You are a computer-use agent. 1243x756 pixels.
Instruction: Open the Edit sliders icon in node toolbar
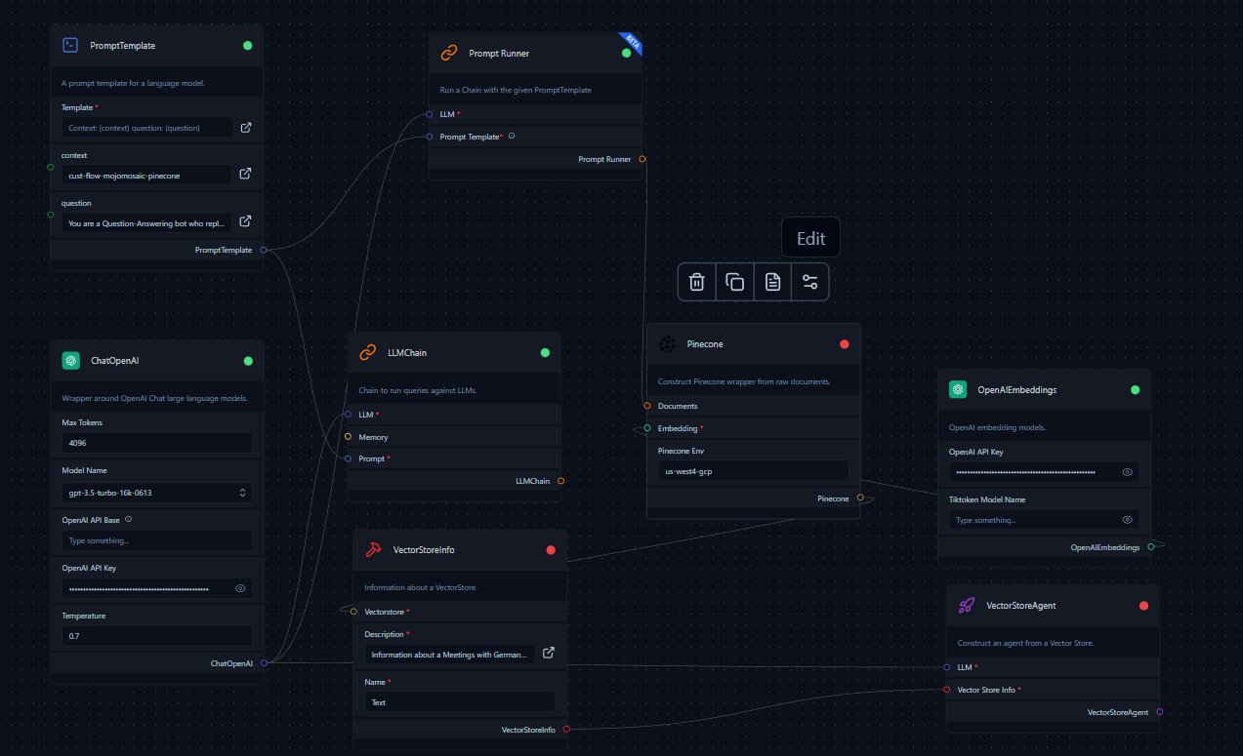810,282
